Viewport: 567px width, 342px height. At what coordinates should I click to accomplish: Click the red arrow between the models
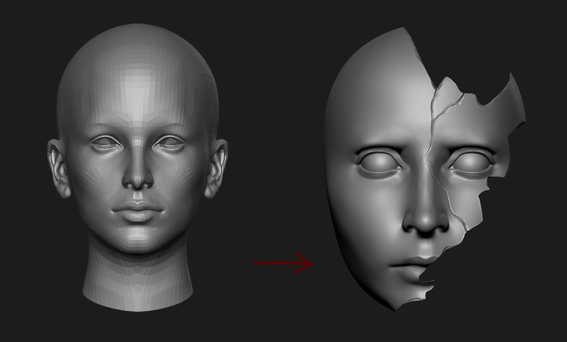click(x=284, y=263)
